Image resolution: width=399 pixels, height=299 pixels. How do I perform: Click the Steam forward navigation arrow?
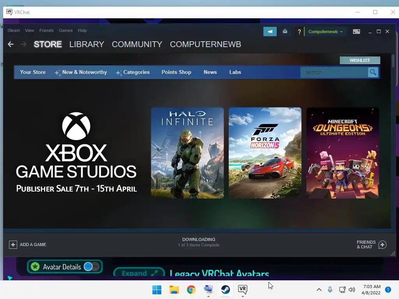[23, 44]
